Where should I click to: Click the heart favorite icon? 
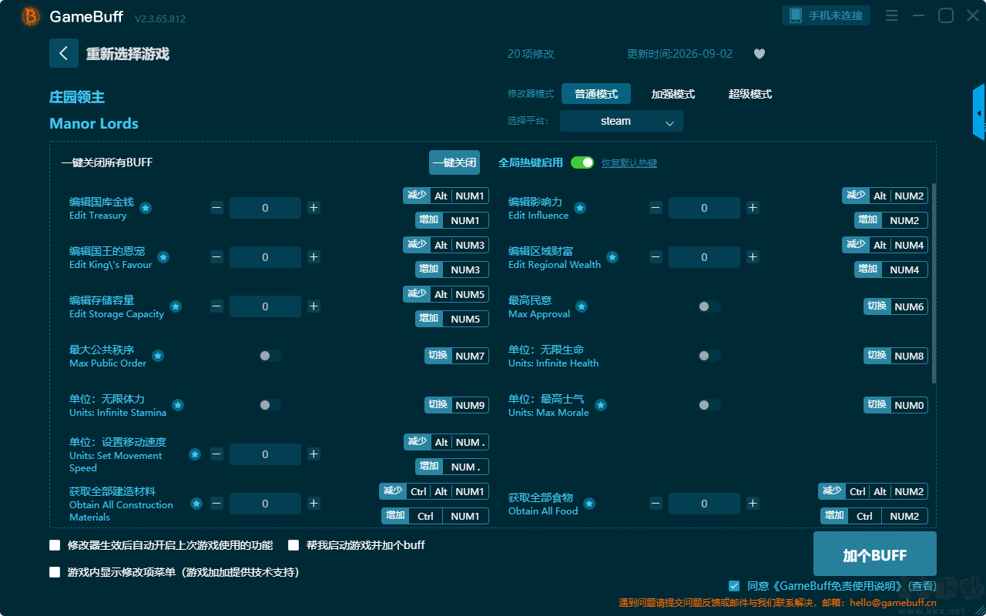[759, 54]
